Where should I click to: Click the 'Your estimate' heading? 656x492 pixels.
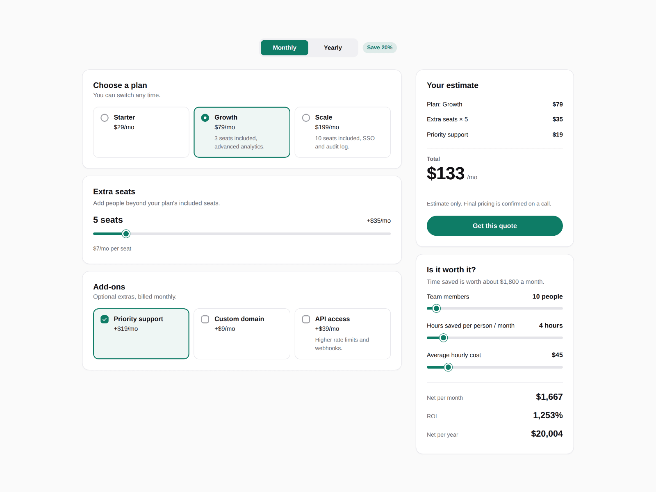point(453,85)
